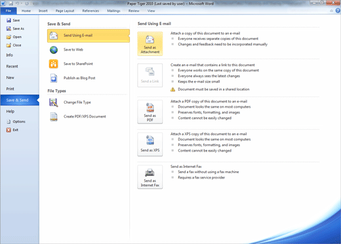The image size is (341, 244).
Task: Click the window title bar text
Action: click(170, 4)
